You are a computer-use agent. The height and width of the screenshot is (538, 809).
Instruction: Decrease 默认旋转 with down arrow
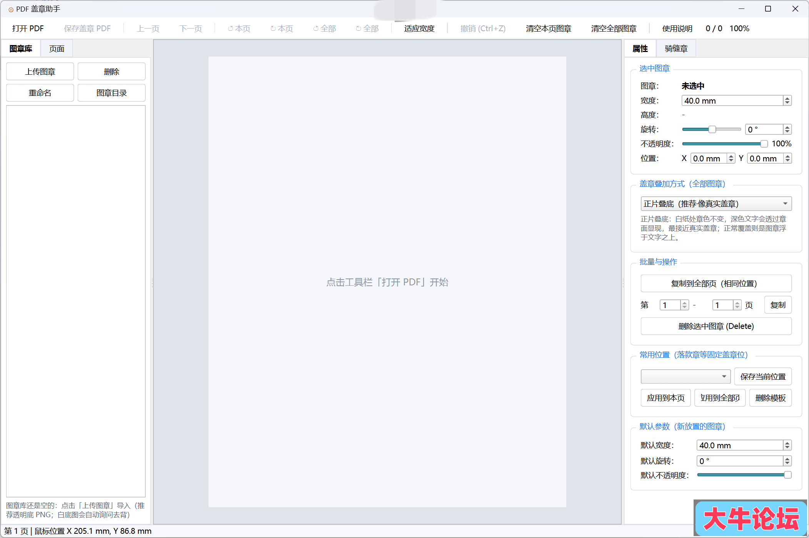point(787,463)
